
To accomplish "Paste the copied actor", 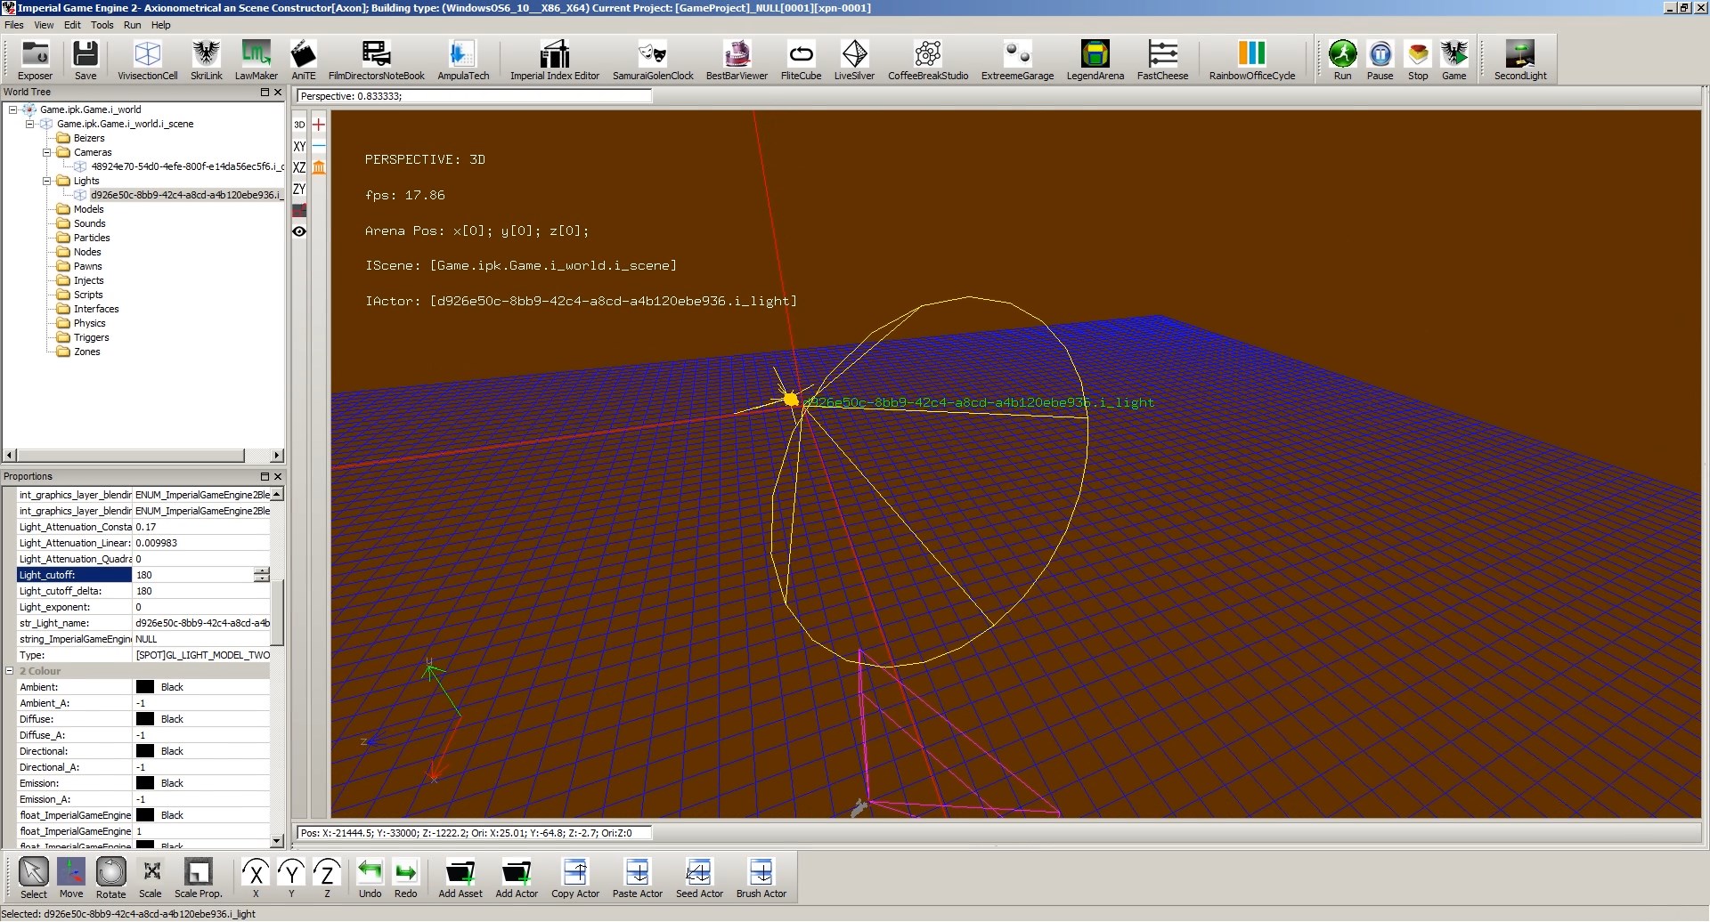I will (638, 878).
